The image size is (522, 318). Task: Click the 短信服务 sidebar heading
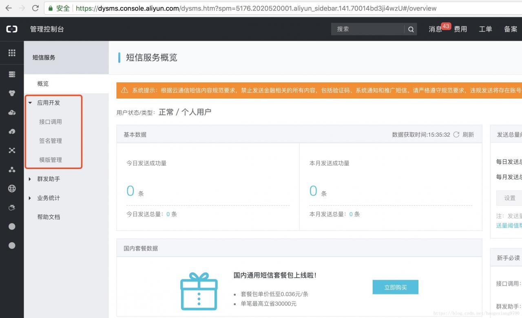[x=44, y=57]
